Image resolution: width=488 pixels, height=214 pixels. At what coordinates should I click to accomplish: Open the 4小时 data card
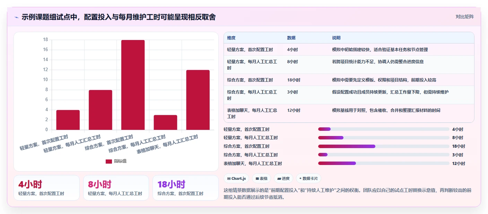point(46,188)
